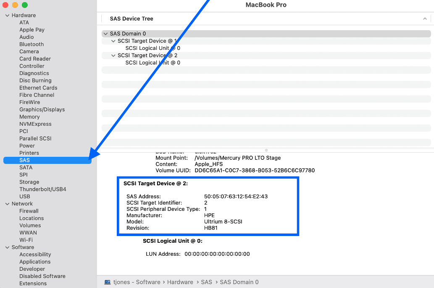434x288 pixels.
Task: Collapse the Software section in the sidebar
Action: coord(7,247)
